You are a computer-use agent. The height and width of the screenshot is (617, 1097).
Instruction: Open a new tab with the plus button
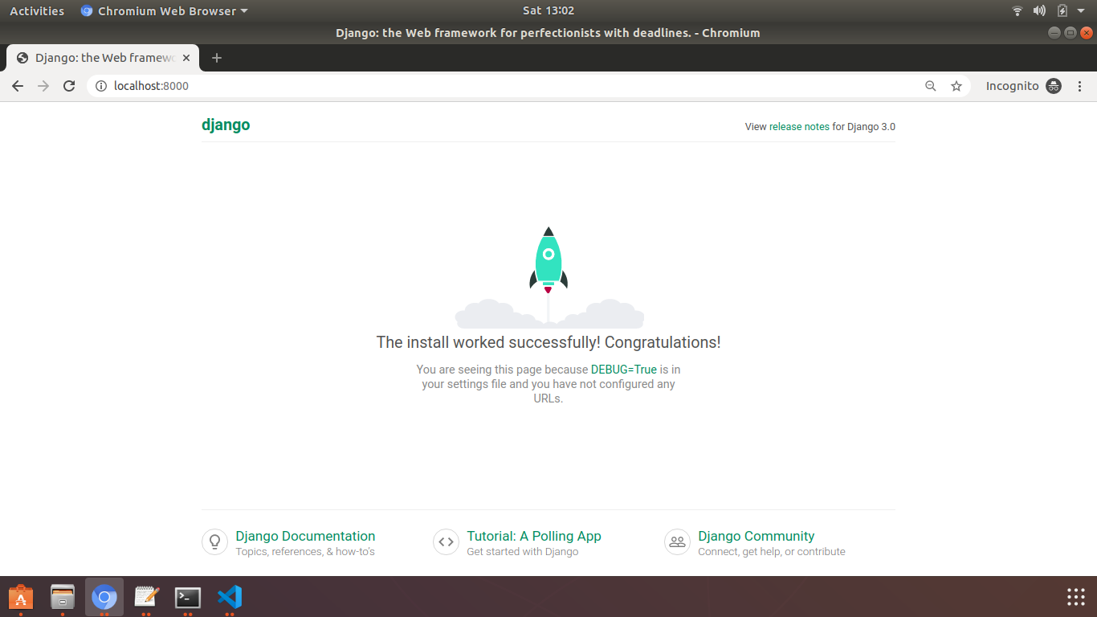[216, 58]
